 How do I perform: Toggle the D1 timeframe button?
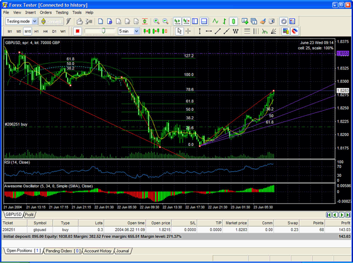click(54, 31)
